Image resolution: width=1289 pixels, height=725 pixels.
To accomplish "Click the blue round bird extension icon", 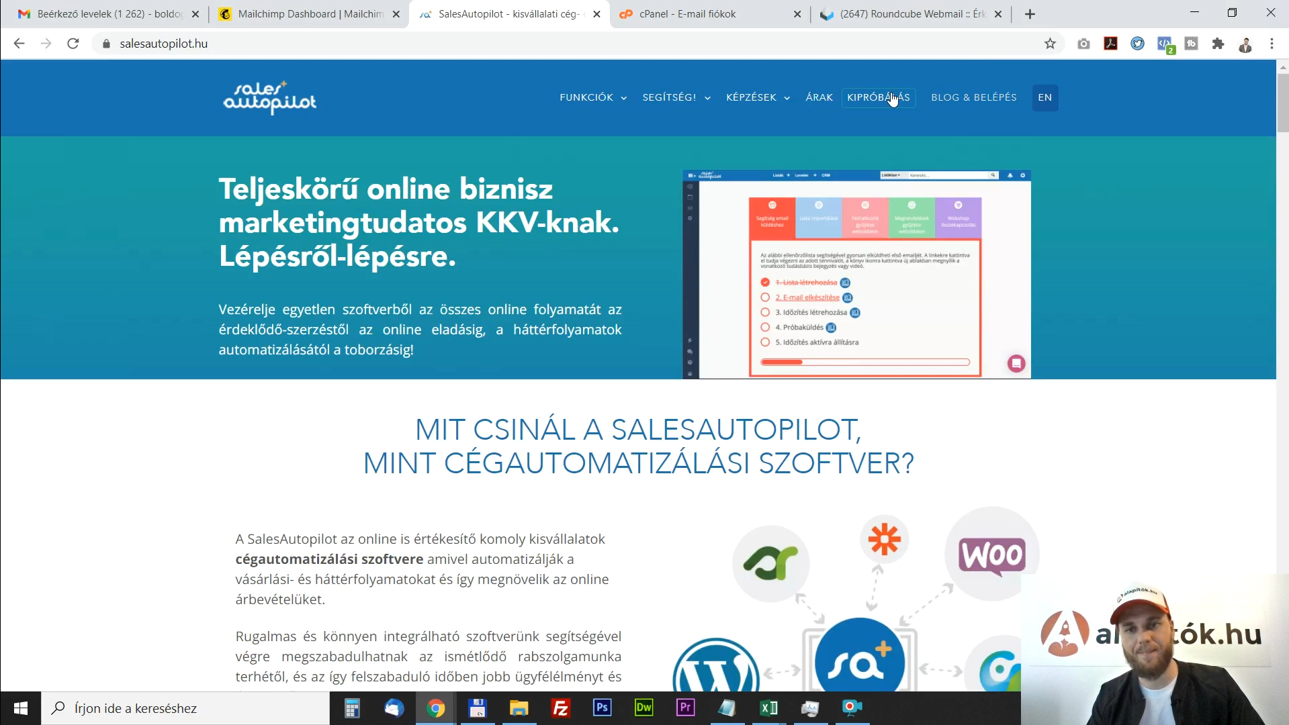I will (1137, 44).
